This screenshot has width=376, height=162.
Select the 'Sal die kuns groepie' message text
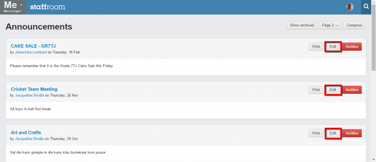pos(58,152)
